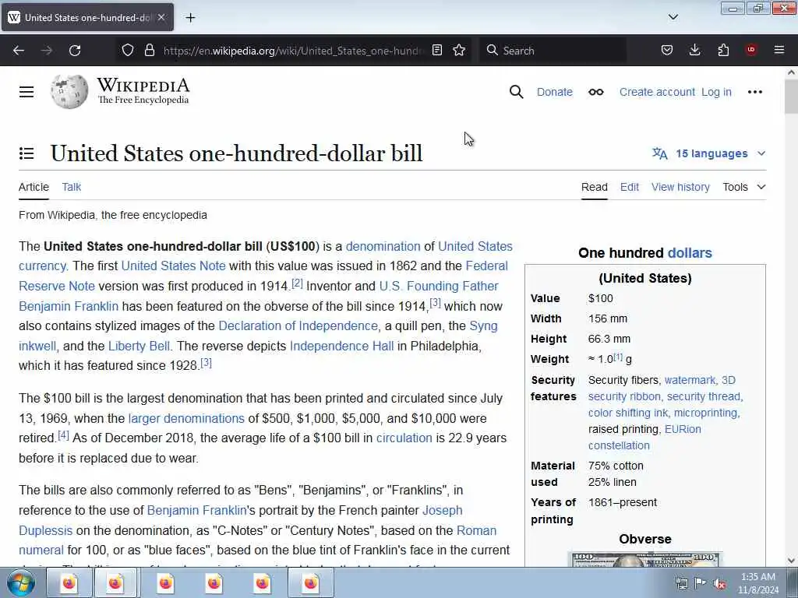
Task: Open the View history tab
Action: click(x=680, y=187)
